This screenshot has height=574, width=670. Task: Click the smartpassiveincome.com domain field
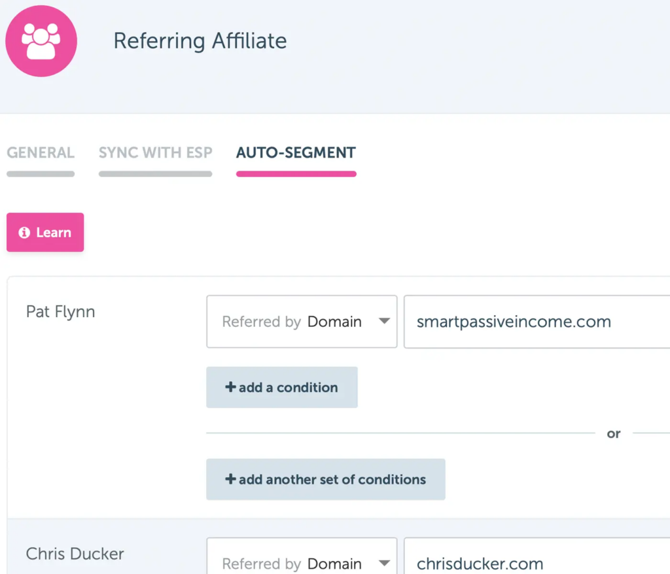pyautogui.click(x=537, y=322)
